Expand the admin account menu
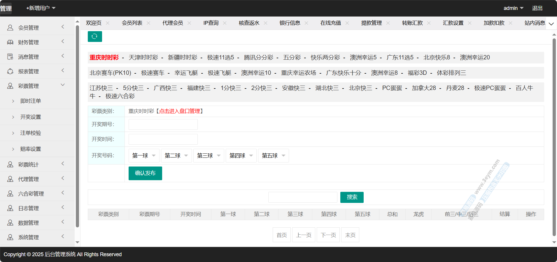 (x=513, y=8)
